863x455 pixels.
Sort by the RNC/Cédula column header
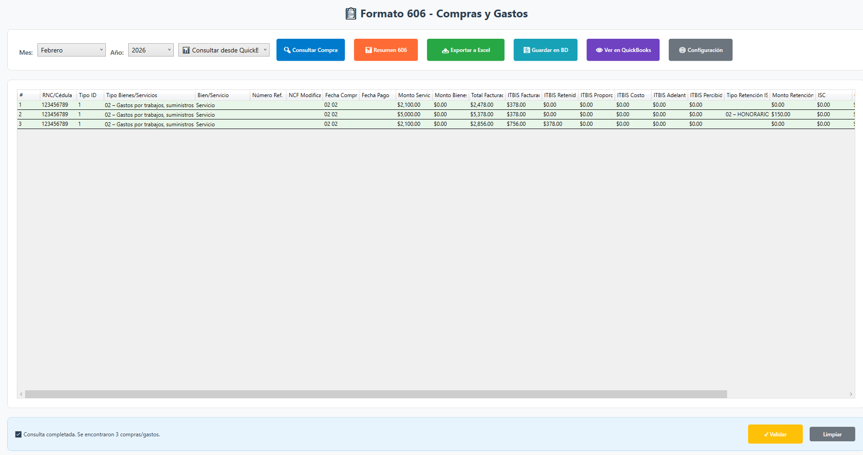(x=57, y=95)
